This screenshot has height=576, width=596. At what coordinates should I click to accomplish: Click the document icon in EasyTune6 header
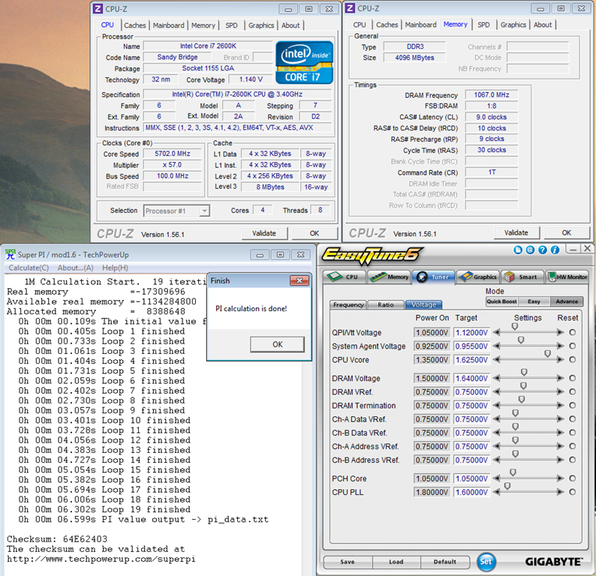pos(518,250)
